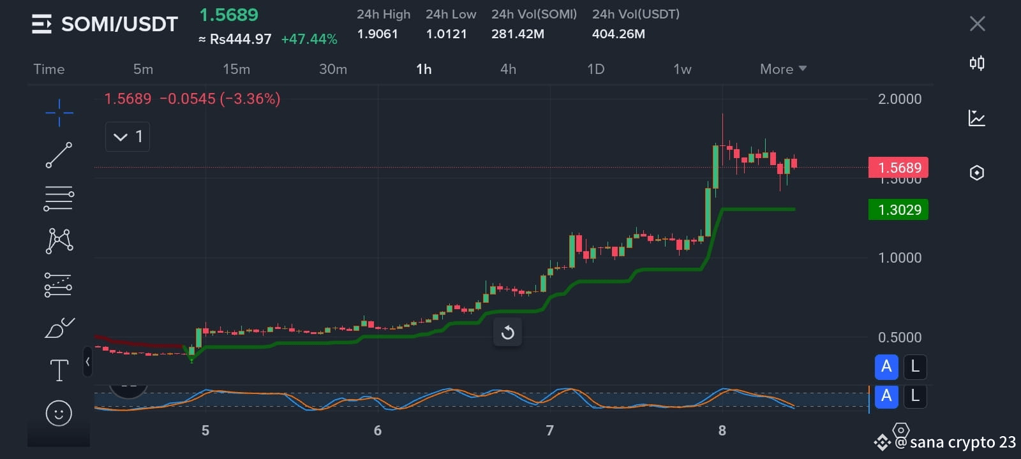Click the SOMI/USDT pair title
The image size is (1021, 459).
(x=119, y=24)
